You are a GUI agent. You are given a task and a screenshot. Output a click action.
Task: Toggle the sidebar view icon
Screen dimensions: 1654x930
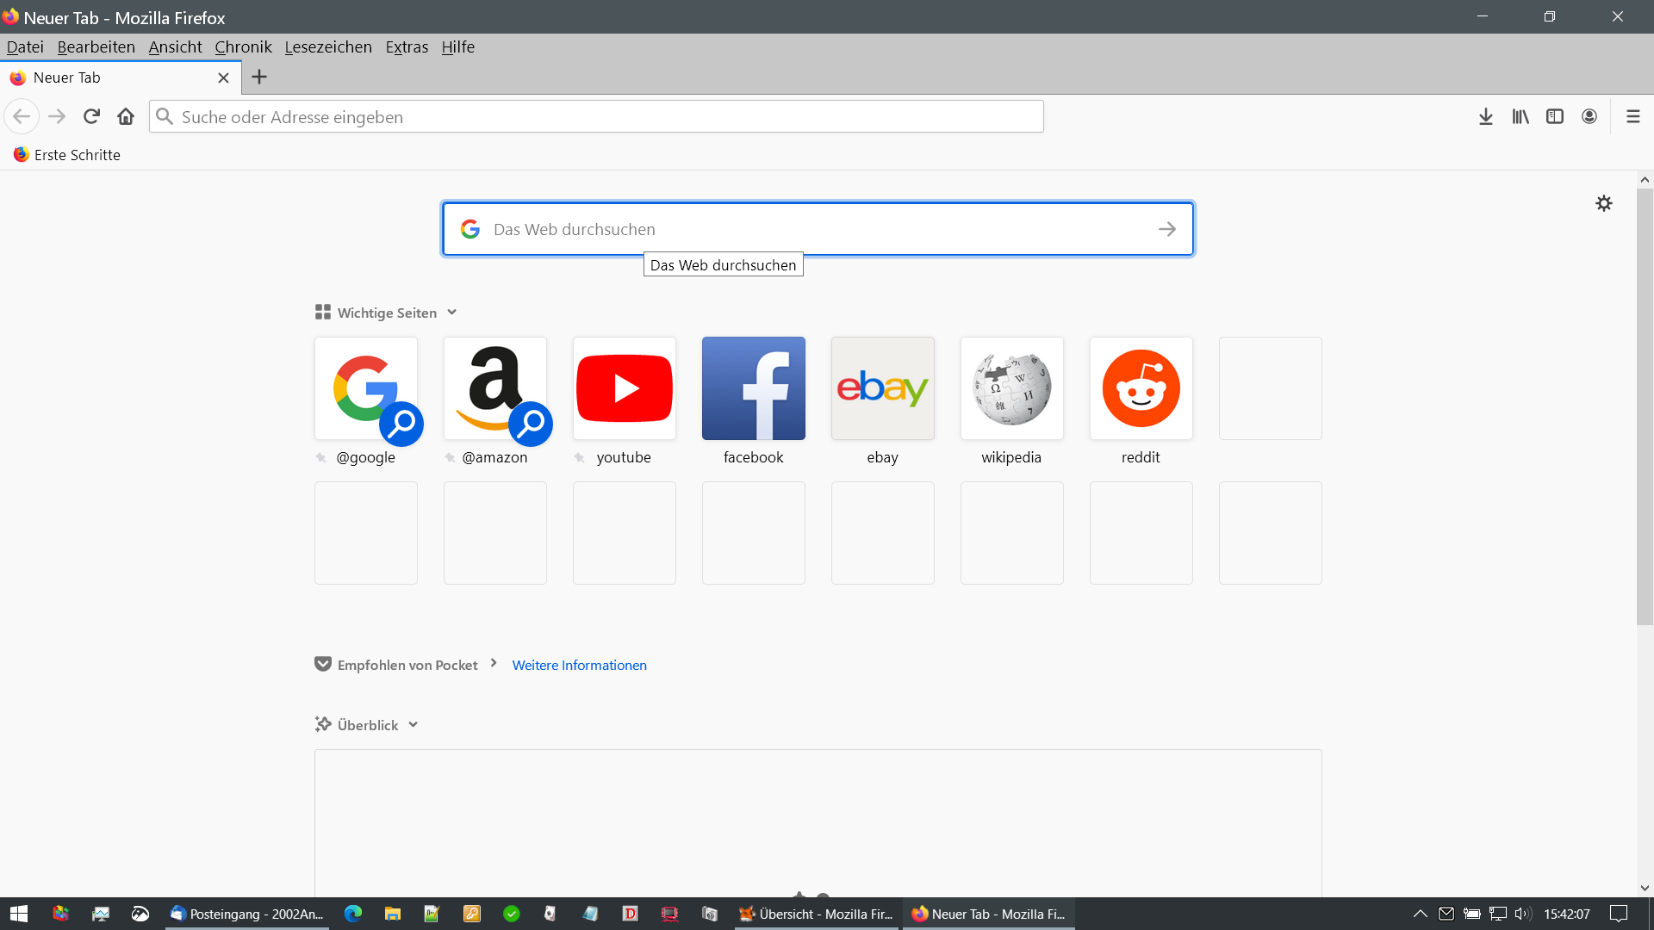[1555, 117]
